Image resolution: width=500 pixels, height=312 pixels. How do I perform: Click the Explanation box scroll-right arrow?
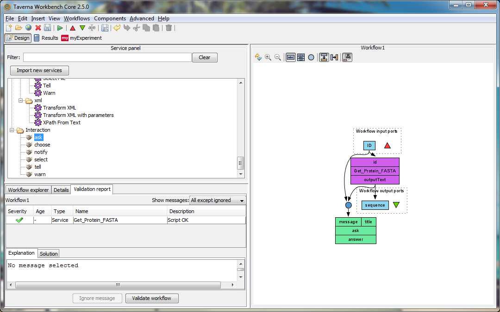tap(233, 285)
